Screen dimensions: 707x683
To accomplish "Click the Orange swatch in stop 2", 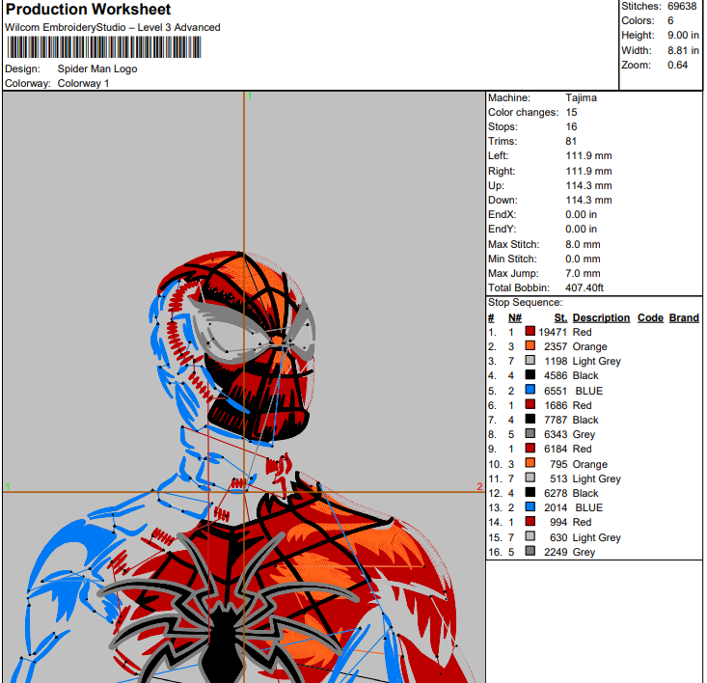I will 530,346.
